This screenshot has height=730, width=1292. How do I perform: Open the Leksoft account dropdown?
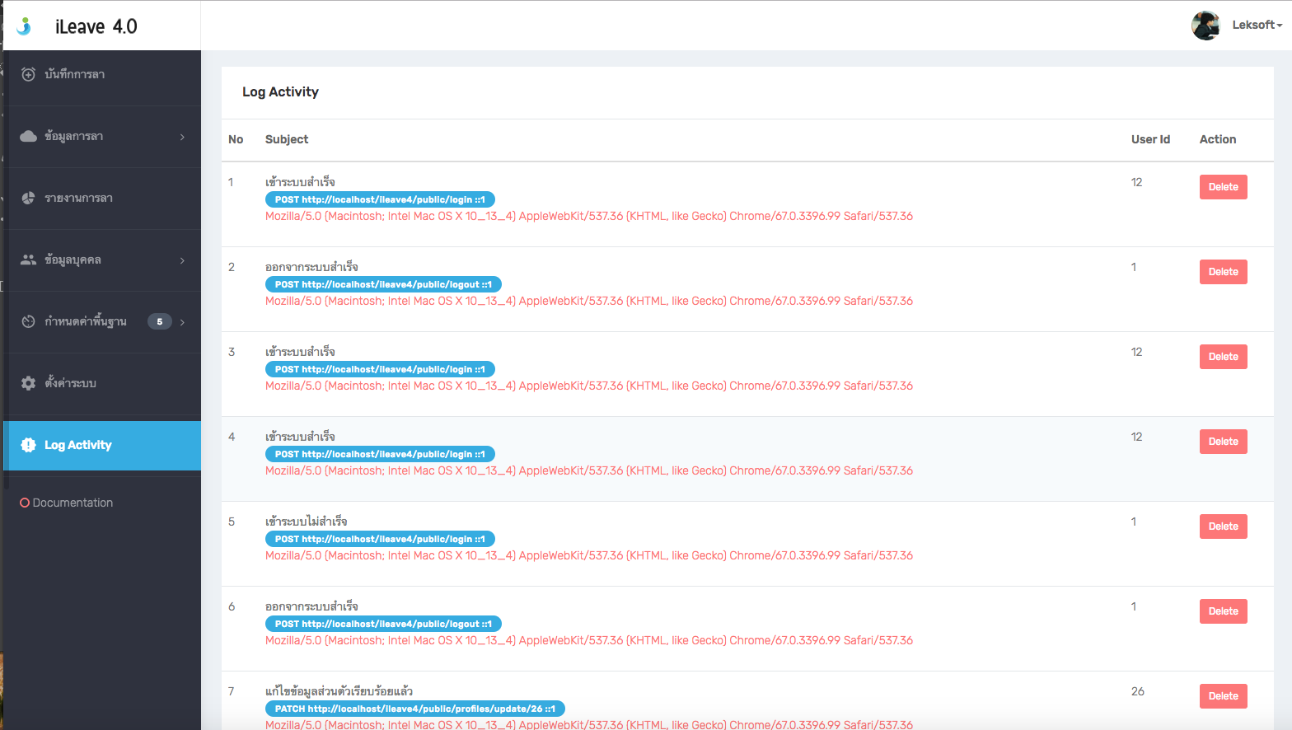(1257, 26)
